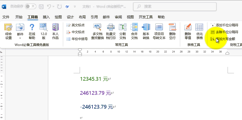Click the 年份中括号 button
Screen dimensions: 242x120
tap(77, 39)
